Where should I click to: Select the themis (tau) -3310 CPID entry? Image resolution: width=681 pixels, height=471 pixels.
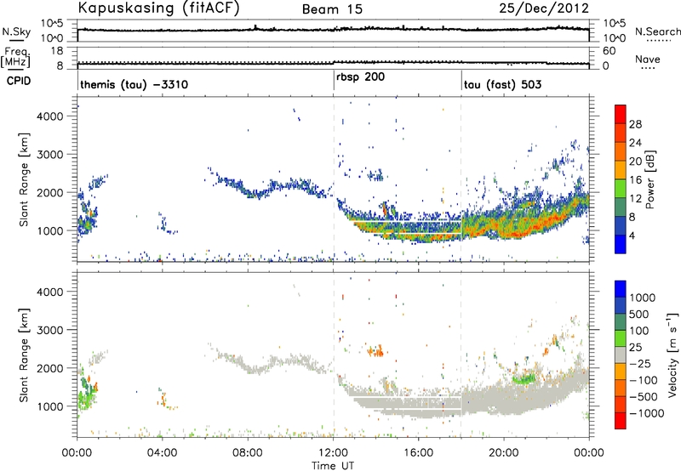pyautogui.click(x=134, y=84)
